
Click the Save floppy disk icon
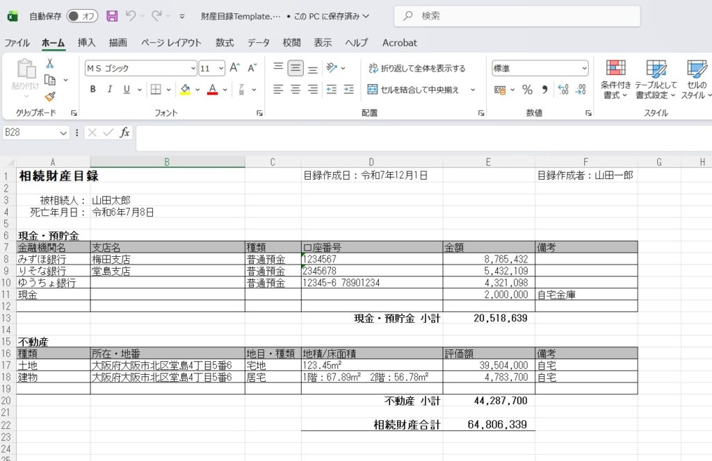click(112, 15)
